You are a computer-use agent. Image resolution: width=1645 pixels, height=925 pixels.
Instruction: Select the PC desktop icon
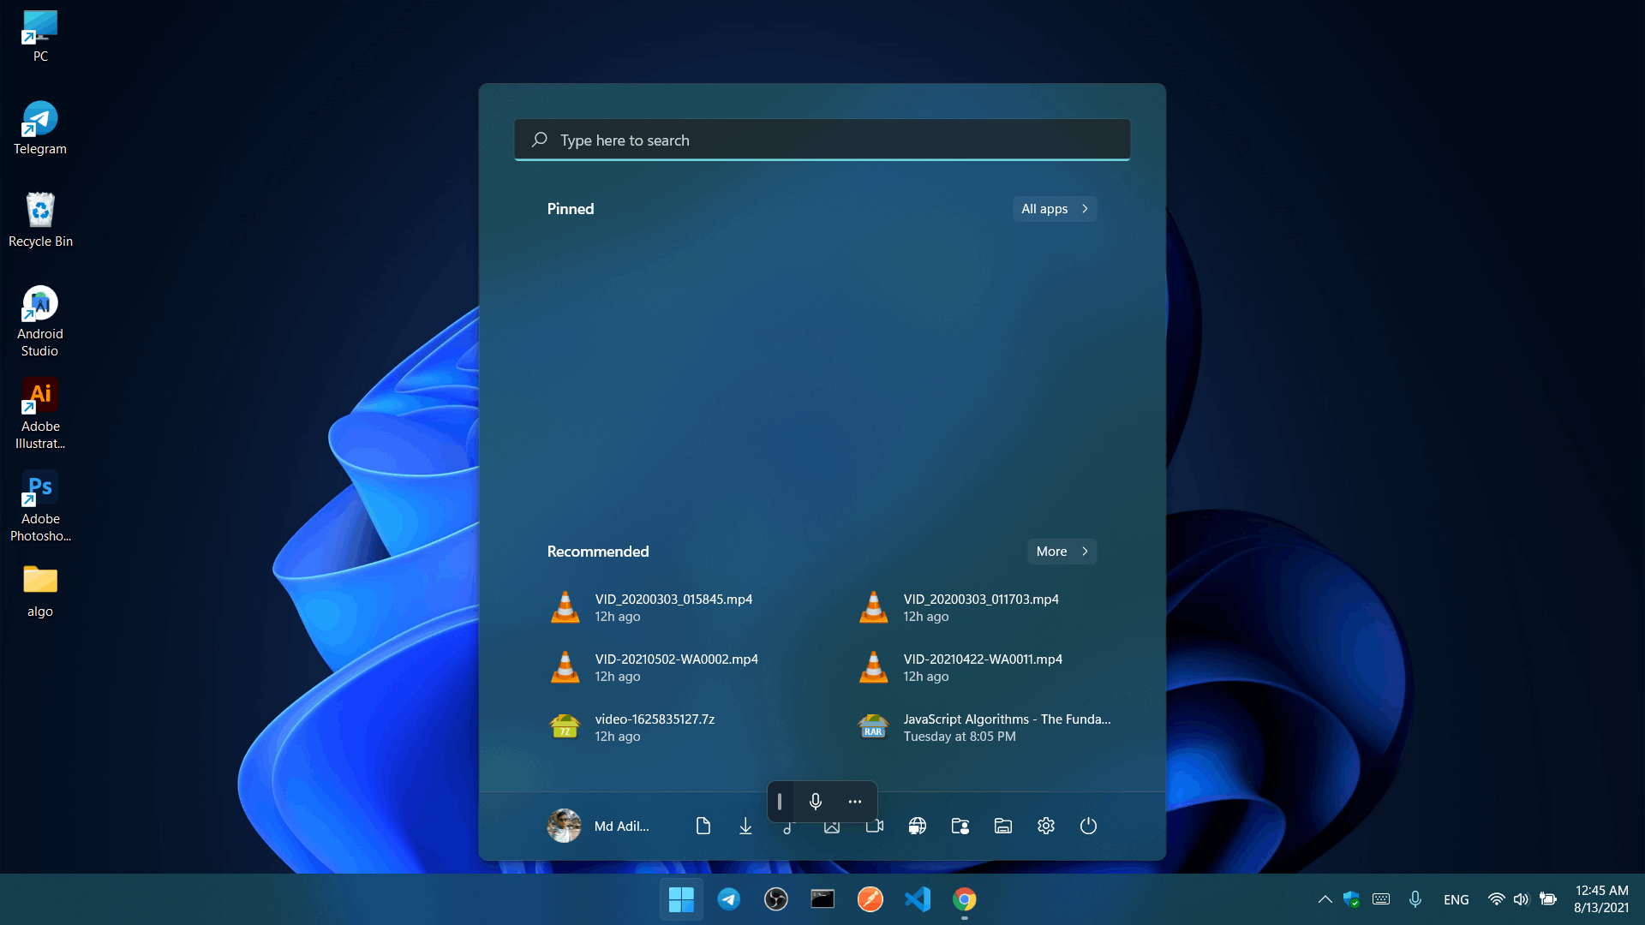click(40, 36)
